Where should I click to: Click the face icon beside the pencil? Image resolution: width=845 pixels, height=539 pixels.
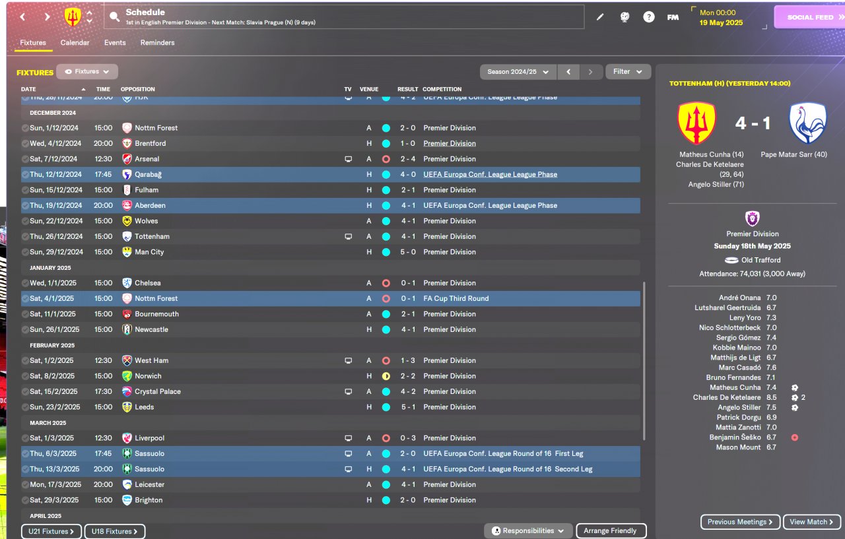click(x=625, y=17)
